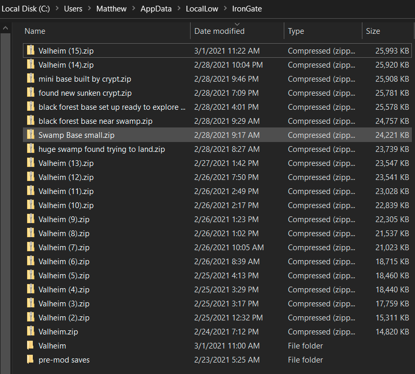
Task: Click size value 25,920 KB
Action: (392, 65)
